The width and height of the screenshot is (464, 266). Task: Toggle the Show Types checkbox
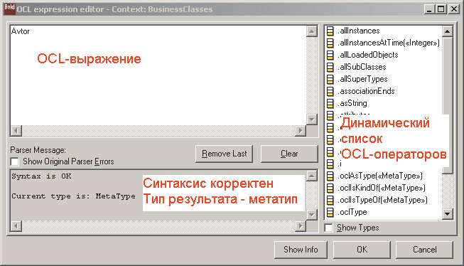click(328, 228)
